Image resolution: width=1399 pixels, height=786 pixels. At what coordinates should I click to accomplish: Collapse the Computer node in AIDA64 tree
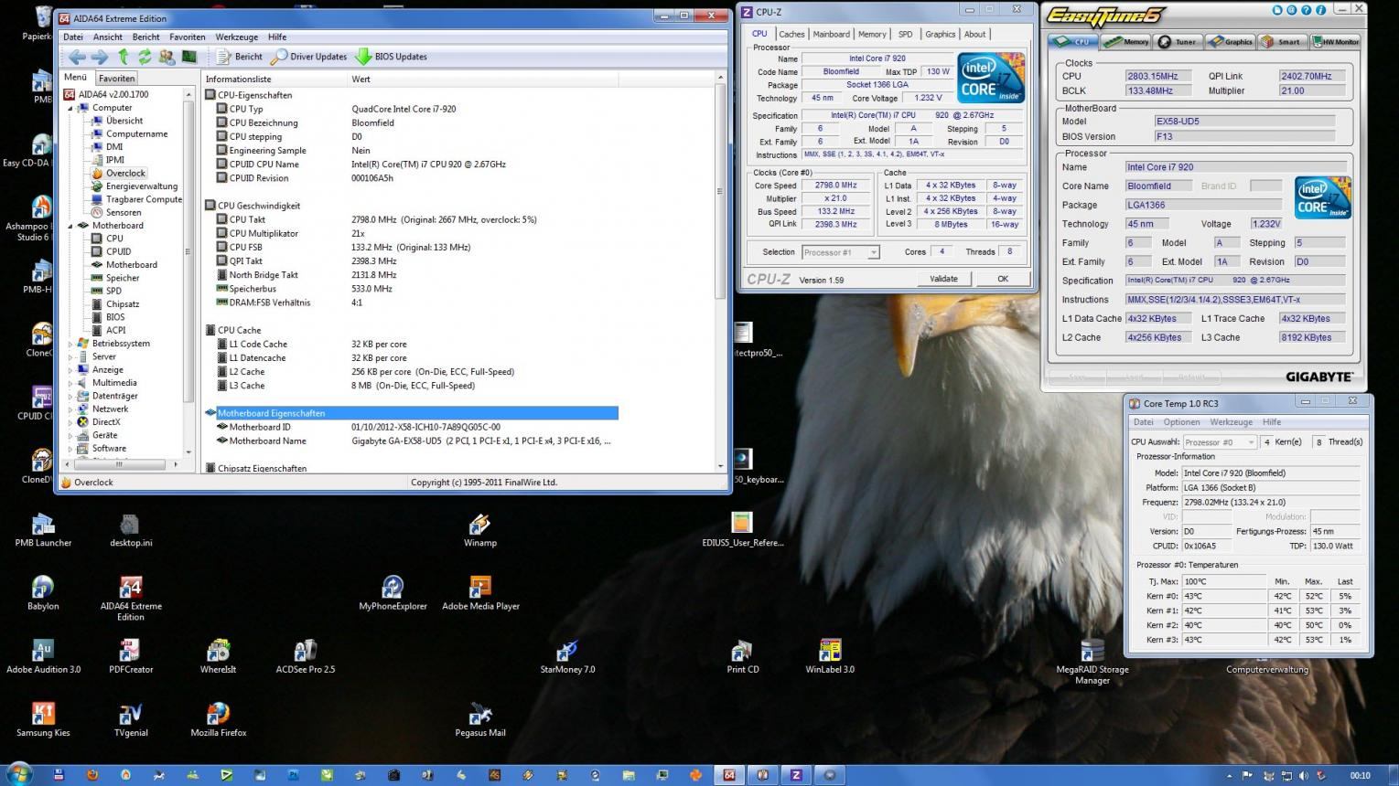click(70, 108)
